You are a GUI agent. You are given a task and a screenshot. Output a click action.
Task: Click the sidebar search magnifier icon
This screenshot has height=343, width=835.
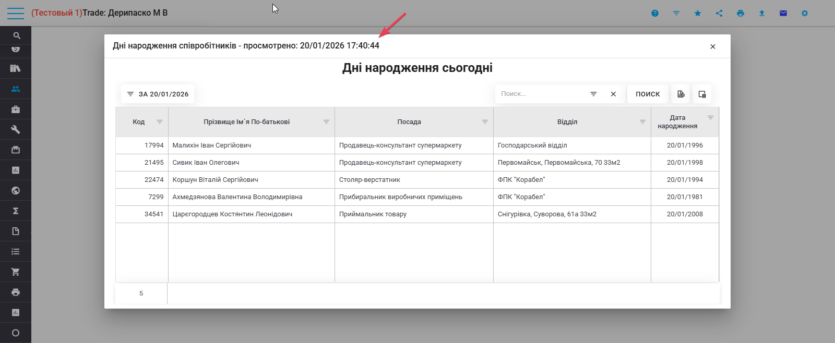point(17,35)
